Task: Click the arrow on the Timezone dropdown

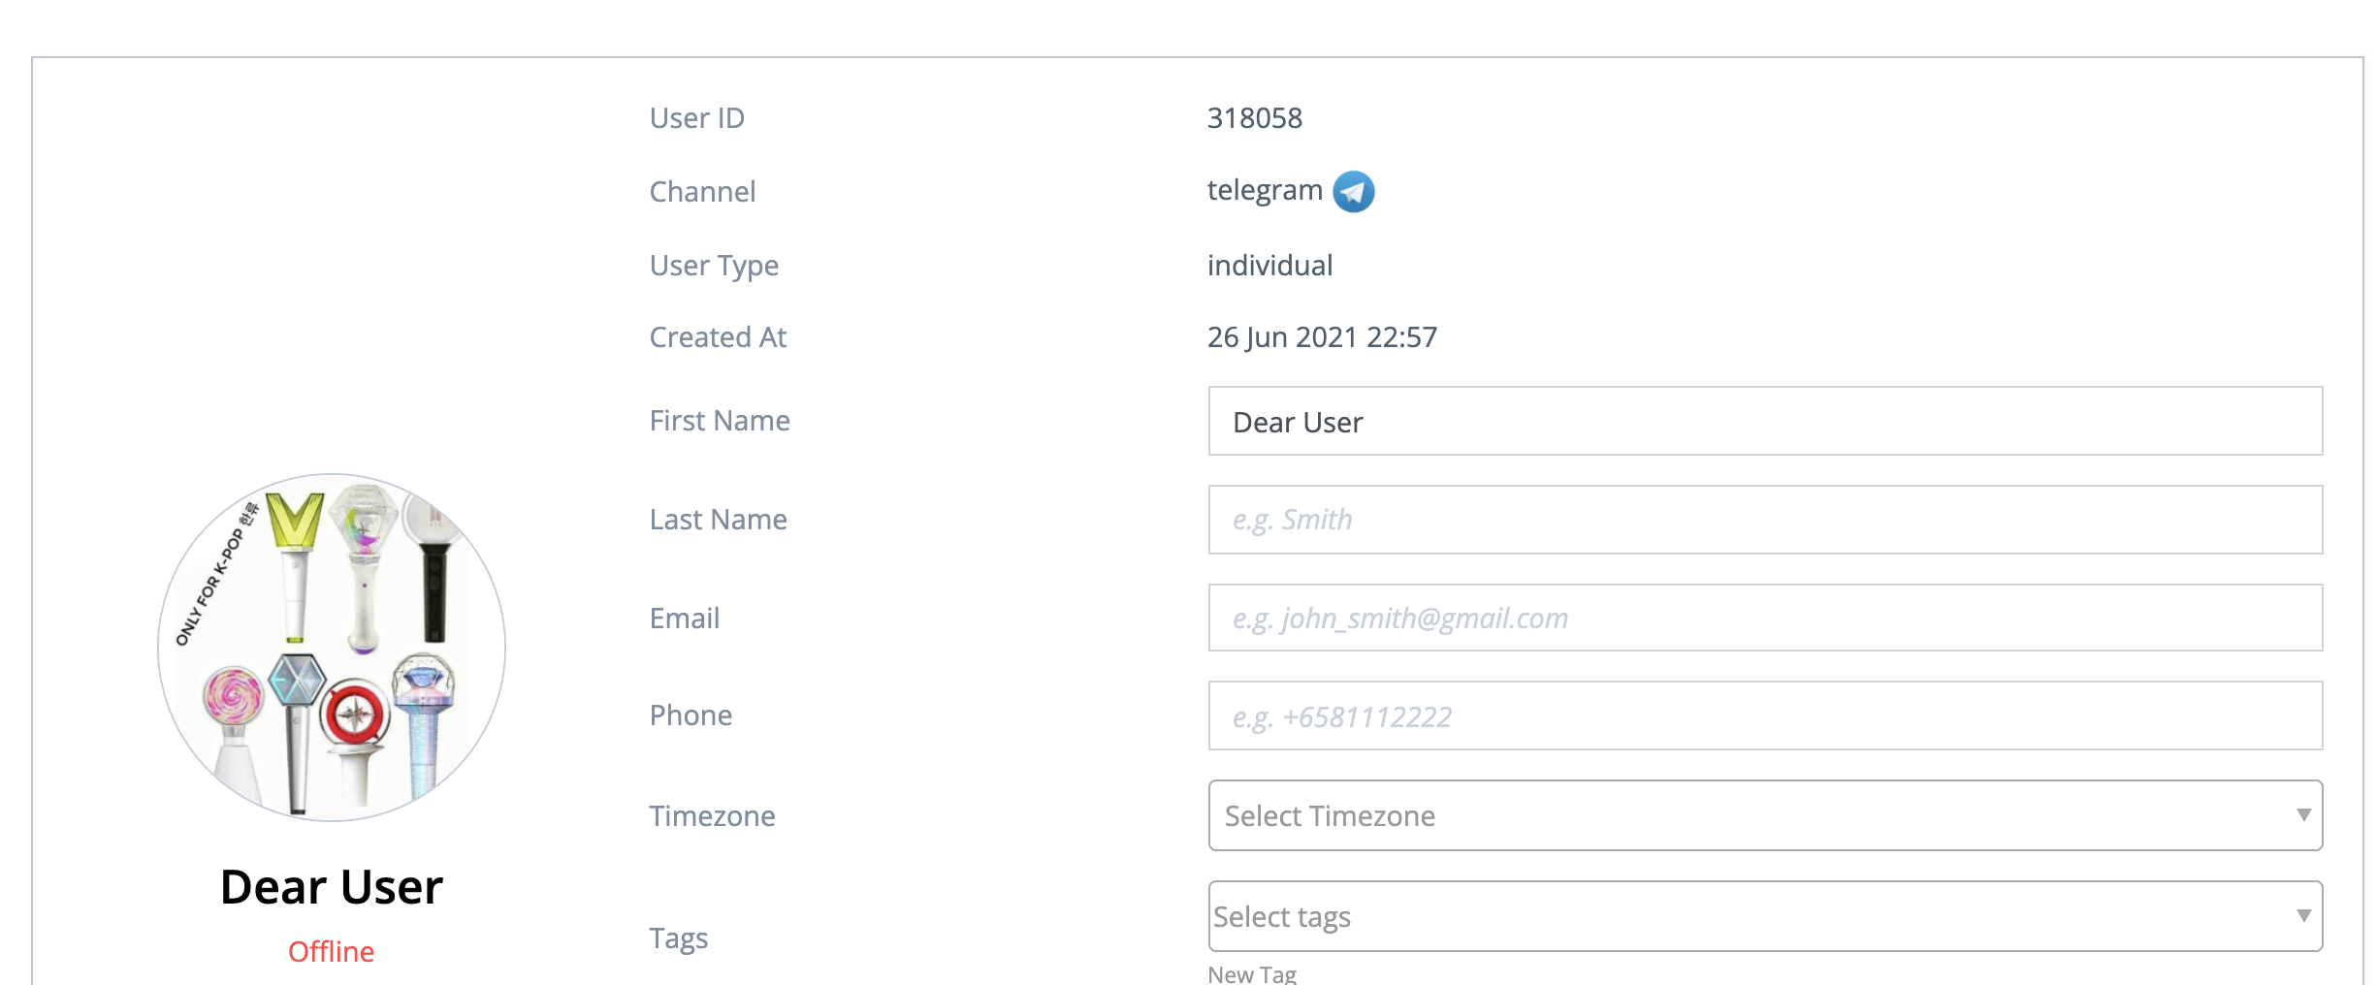Action: point(2303,815)
